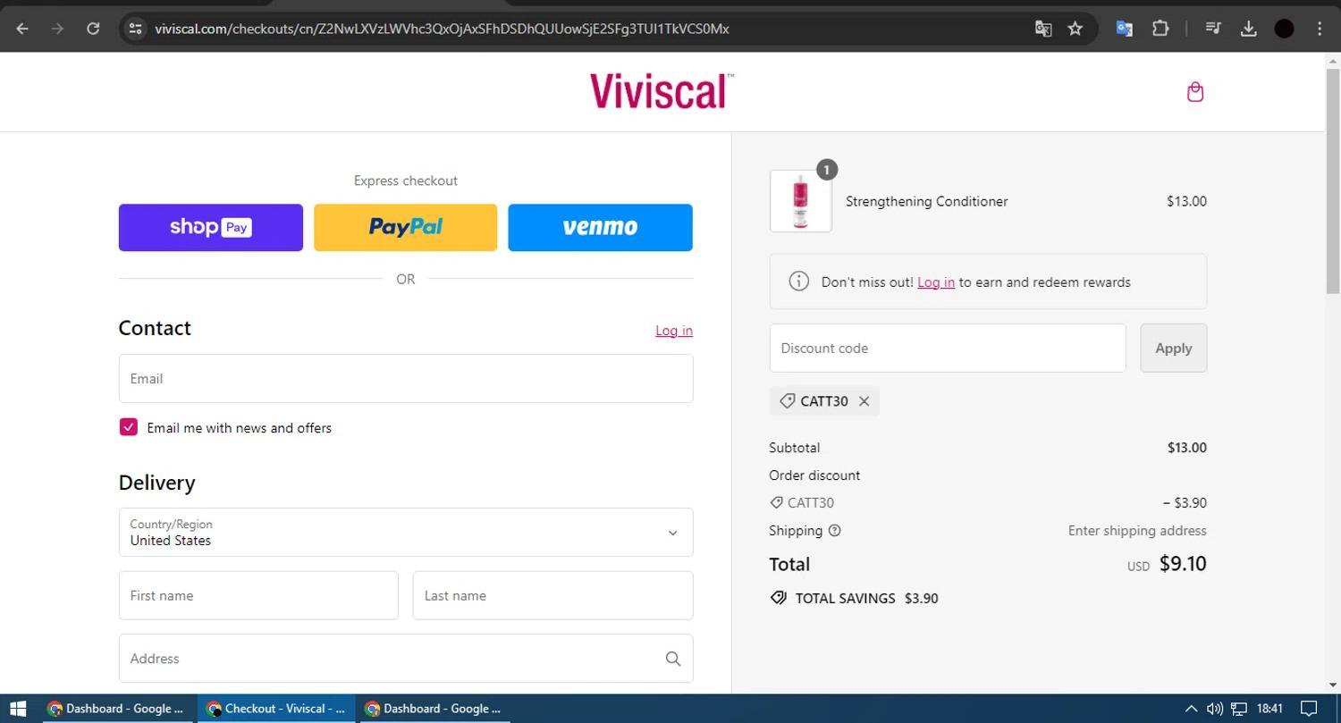
Task: Remove CATT30 discount code with X
Action: pos(864,401)
